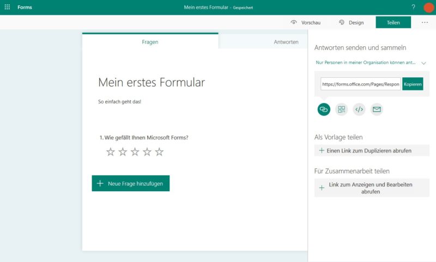Click Neue Frage hinzufügen button
Viewport: 436px width, 262px height.
point(131,184)
